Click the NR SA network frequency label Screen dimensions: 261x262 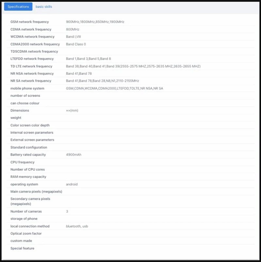[31, 81]
